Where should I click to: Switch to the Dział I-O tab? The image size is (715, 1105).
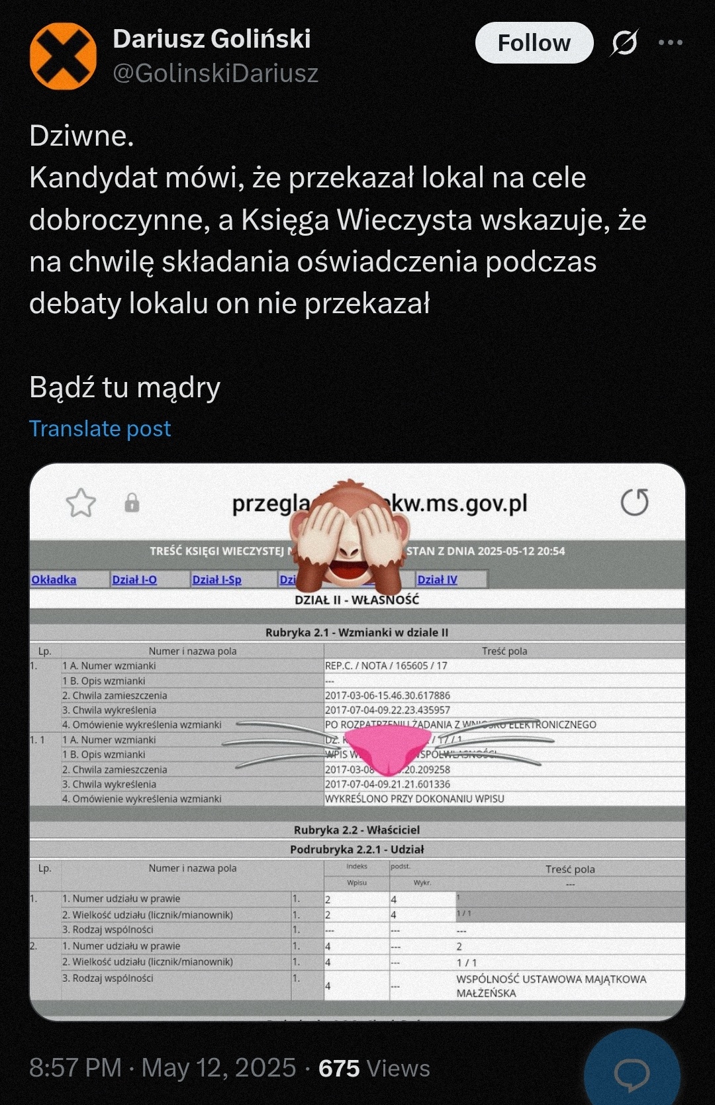[x=134, y=579]
